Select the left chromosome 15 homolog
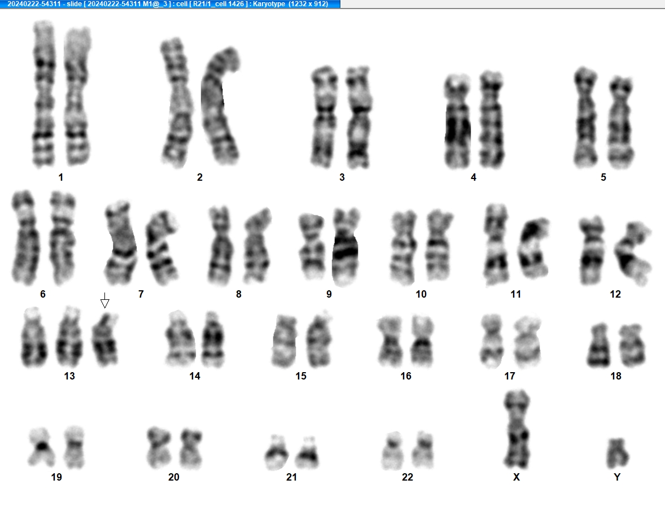Viewport: 665px width, 506px height. tap(285, 341)
